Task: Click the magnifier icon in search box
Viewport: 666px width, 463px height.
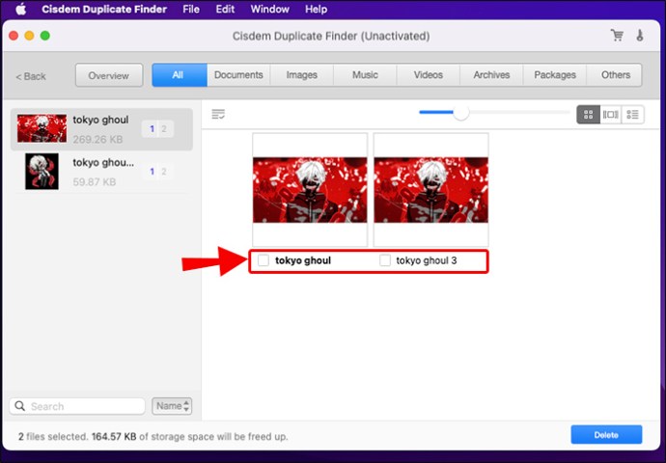Action: (x=20, y=406)
